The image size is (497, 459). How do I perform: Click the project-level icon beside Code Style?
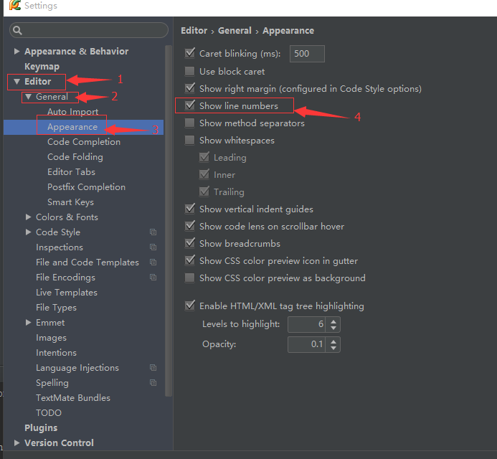153,232
